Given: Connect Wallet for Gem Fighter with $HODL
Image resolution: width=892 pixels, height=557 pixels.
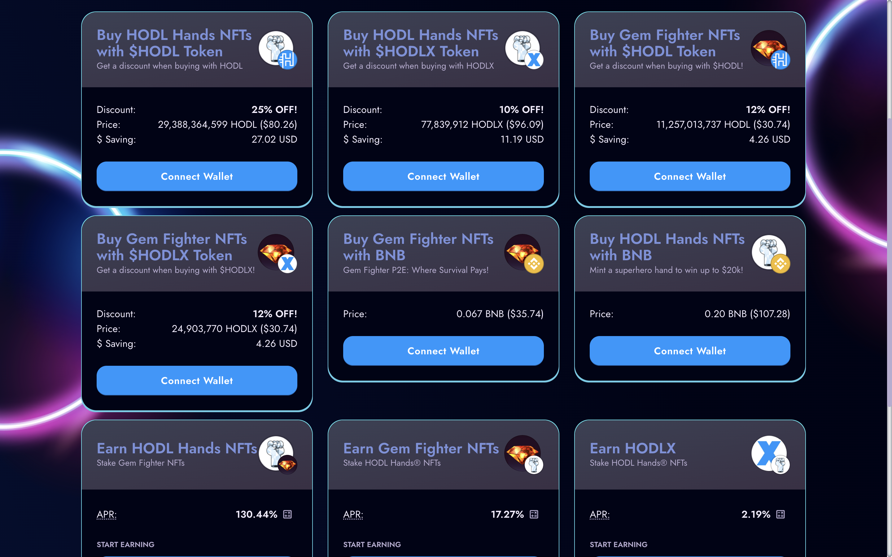Looking at the screenshot, I should click(690, 176).
